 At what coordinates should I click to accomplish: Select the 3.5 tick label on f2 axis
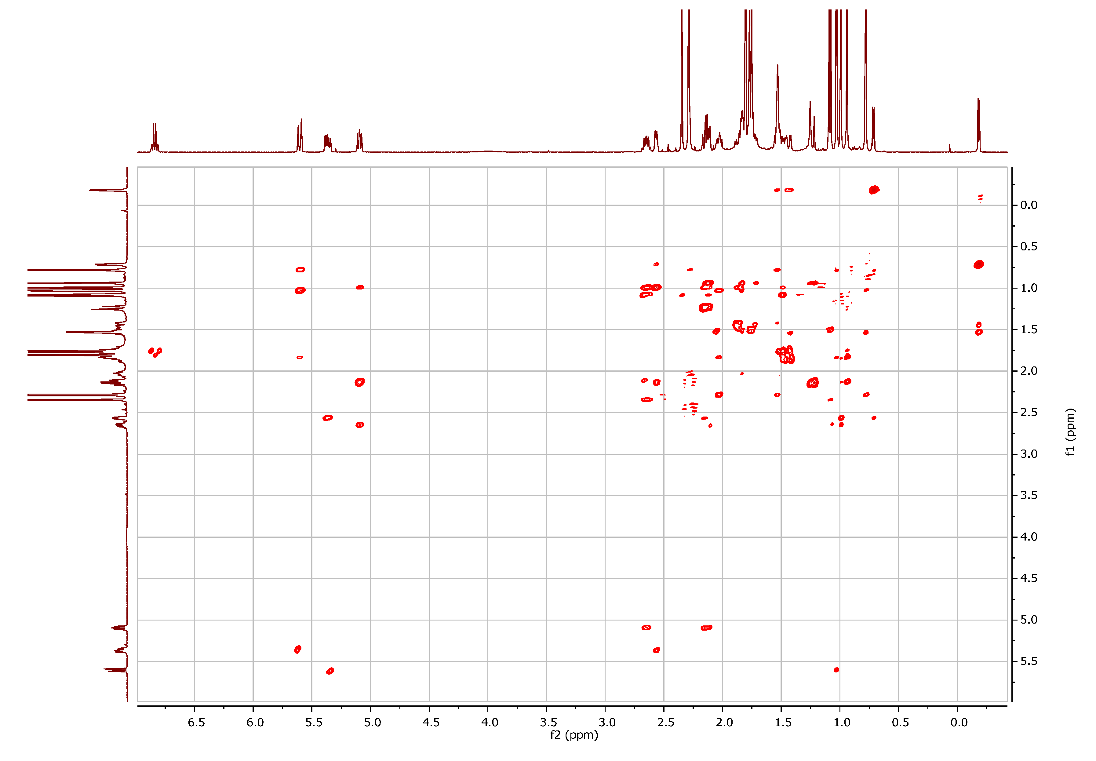(548, 723)
